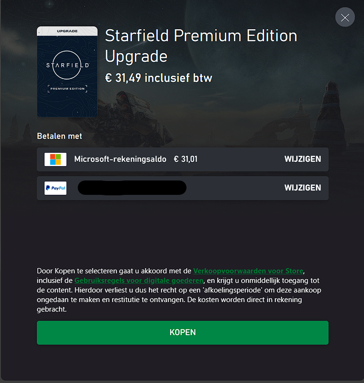Click the Microsoft-rekeningsaldo label

[x=120, y=159]
